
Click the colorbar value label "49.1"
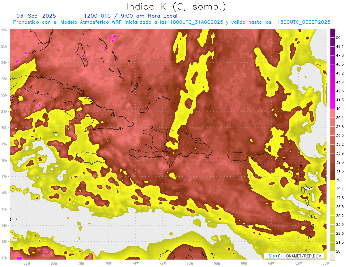pos(340,46)
